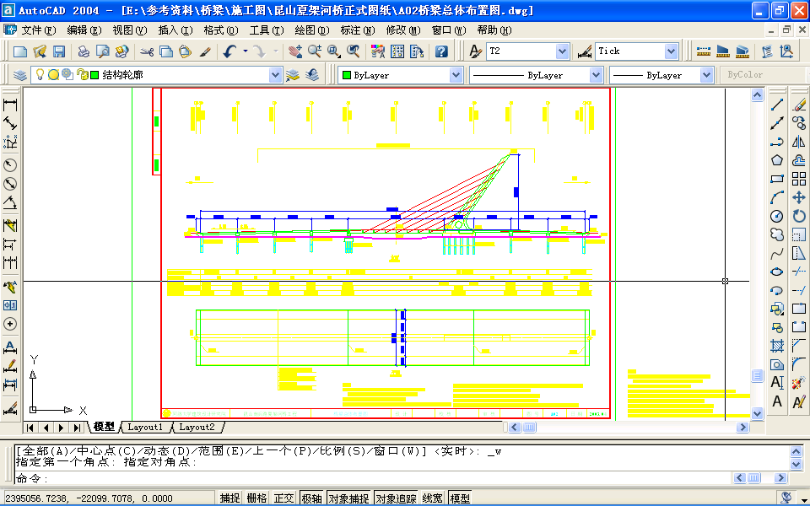Select the Explode modify tool
The image size is (810, 506).
[x=799, y=383]
